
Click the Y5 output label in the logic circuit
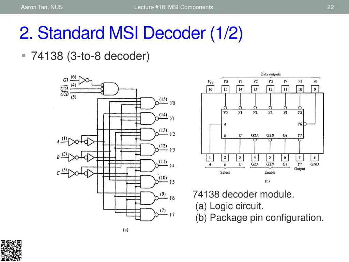click(x=172, y=182)
